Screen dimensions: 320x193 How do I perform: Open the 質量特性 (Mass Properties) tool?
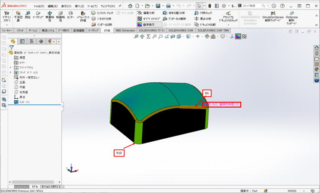(x=48, y=16)
